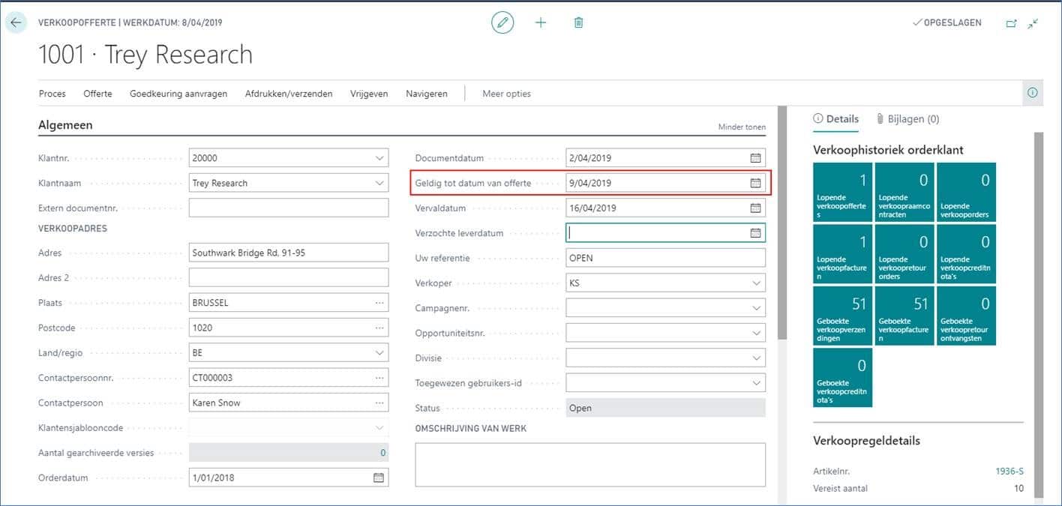
Task: Open the Lopende verkoopoffertes tile
Action: (x=843, y=193)
